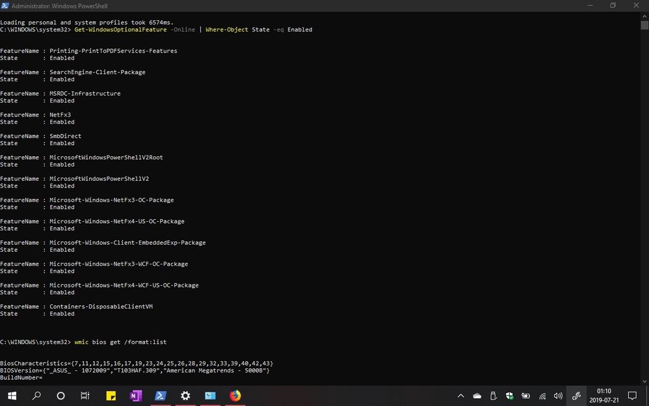This screenshot has height=406, width=649.
Task: Click the PowerShell icon in the title bar
Action: click(5, 6)
